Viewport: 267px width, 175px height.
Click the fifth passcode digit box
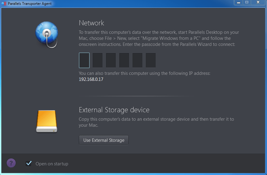pos(137,60)
